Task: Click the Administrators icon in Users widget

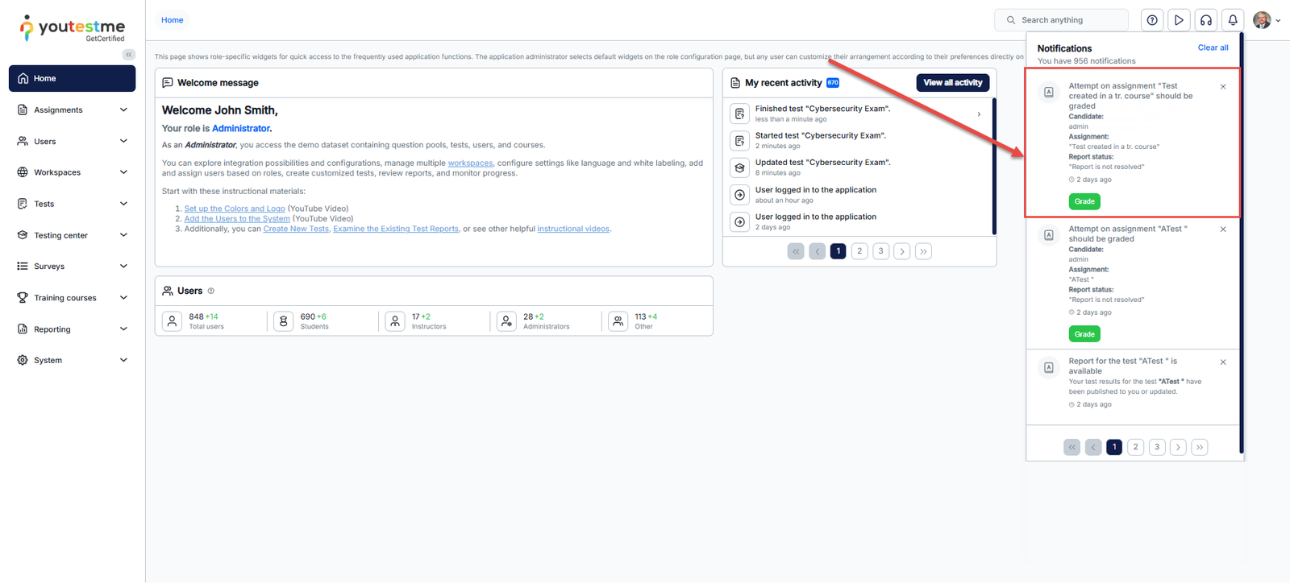Action: [506, 322]
